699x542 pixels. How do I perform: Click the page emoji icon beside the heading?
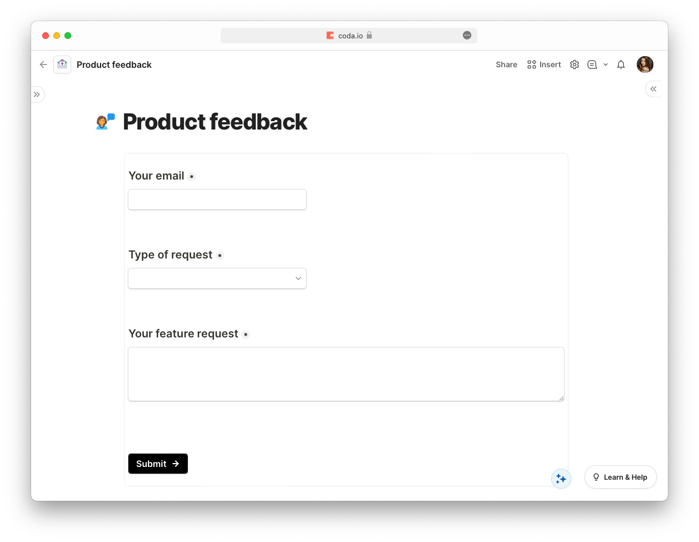(106, 122)
